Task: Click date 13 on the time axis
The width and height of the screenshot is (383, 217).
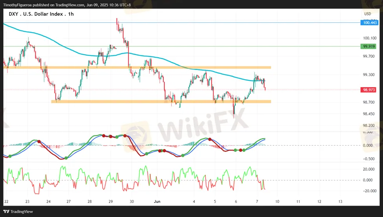Action: tap(340, 201)
